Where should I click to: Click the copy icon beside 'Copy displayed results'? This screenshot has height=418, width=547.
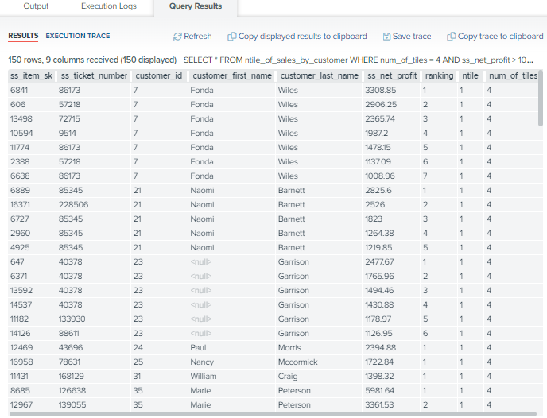pyautogui.click(x=231, y=37)
